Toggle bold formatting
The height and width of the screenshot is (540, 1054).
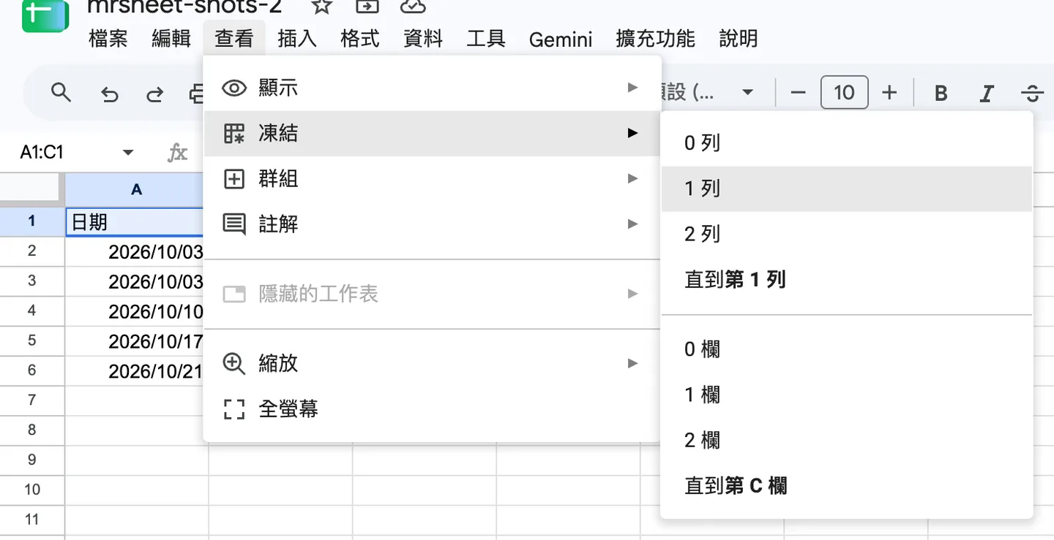(x=941, y=93)
